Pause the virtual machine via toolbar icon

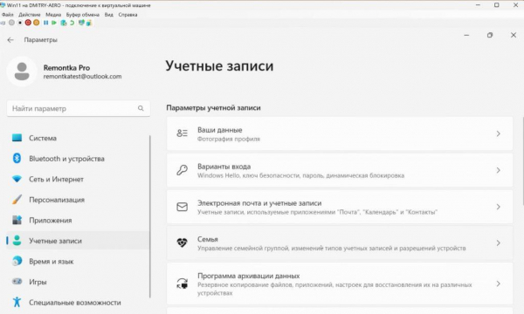[45, 23]
